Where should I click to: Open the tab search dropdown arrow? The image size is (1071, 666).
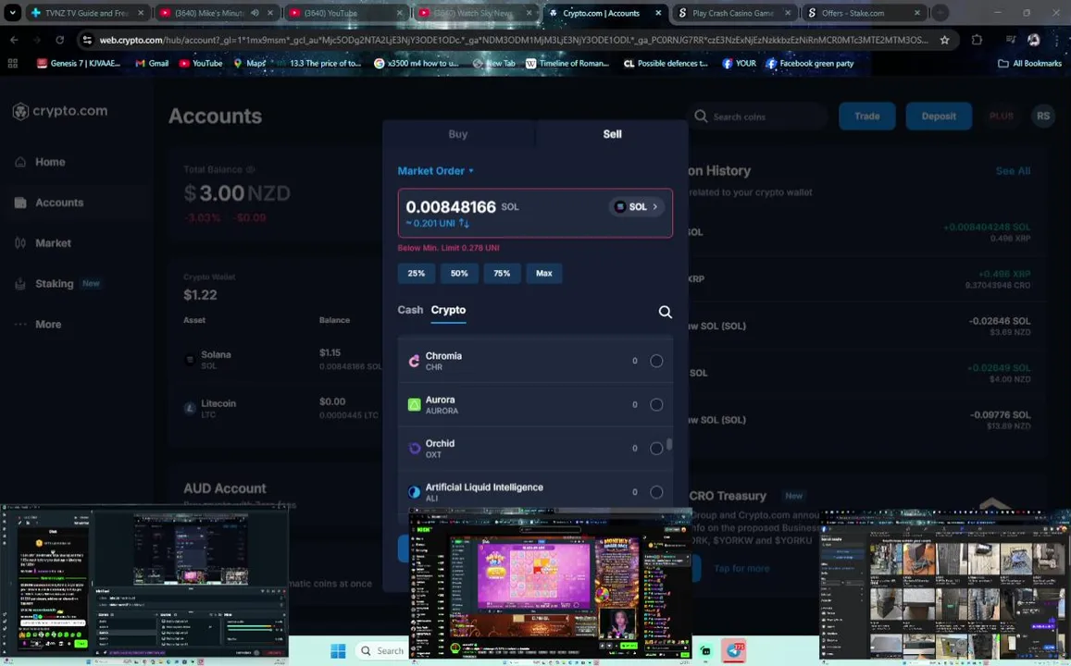click(x=12, y=12)
